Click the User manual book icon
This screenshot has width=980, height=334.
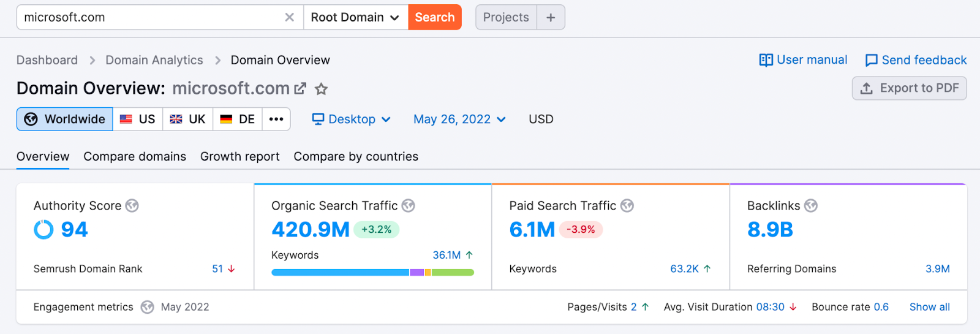click(x=766, y=60)
